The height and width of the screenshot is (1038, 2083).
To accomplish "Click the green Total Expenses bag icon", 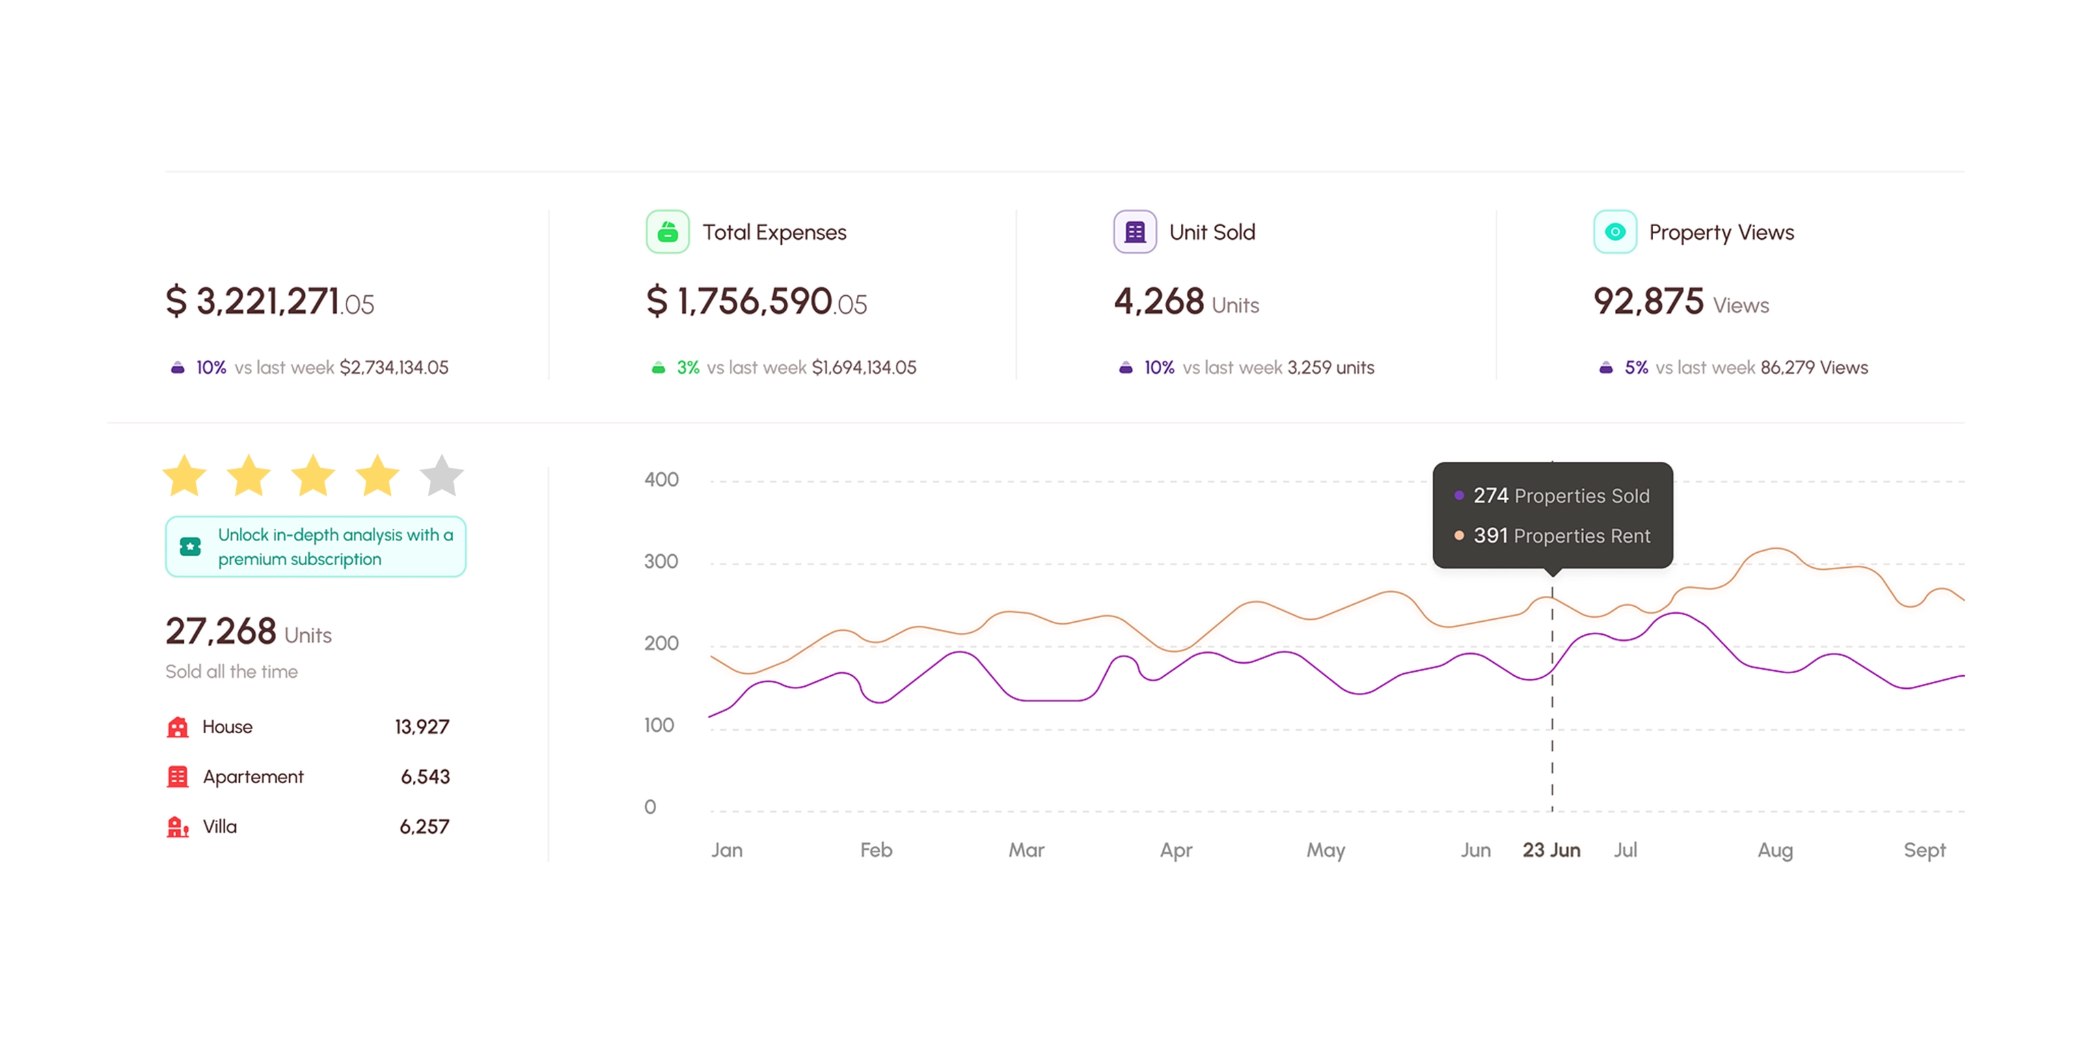I will pos(667,232).
